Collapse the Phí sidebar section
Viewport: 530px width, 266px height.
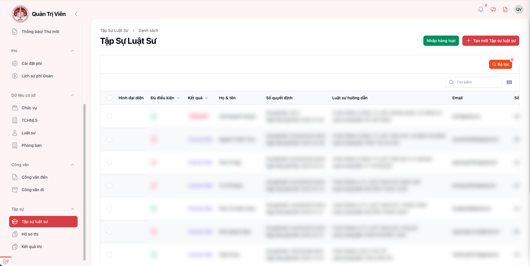click(x=73, y=51)
